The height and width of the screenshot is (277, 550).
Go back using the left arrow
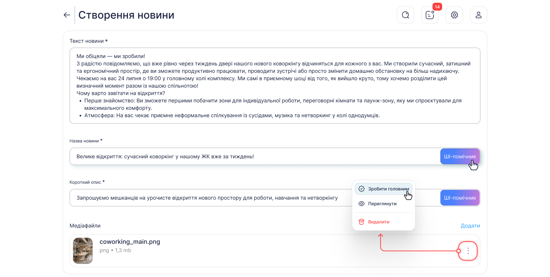[67, 15]
